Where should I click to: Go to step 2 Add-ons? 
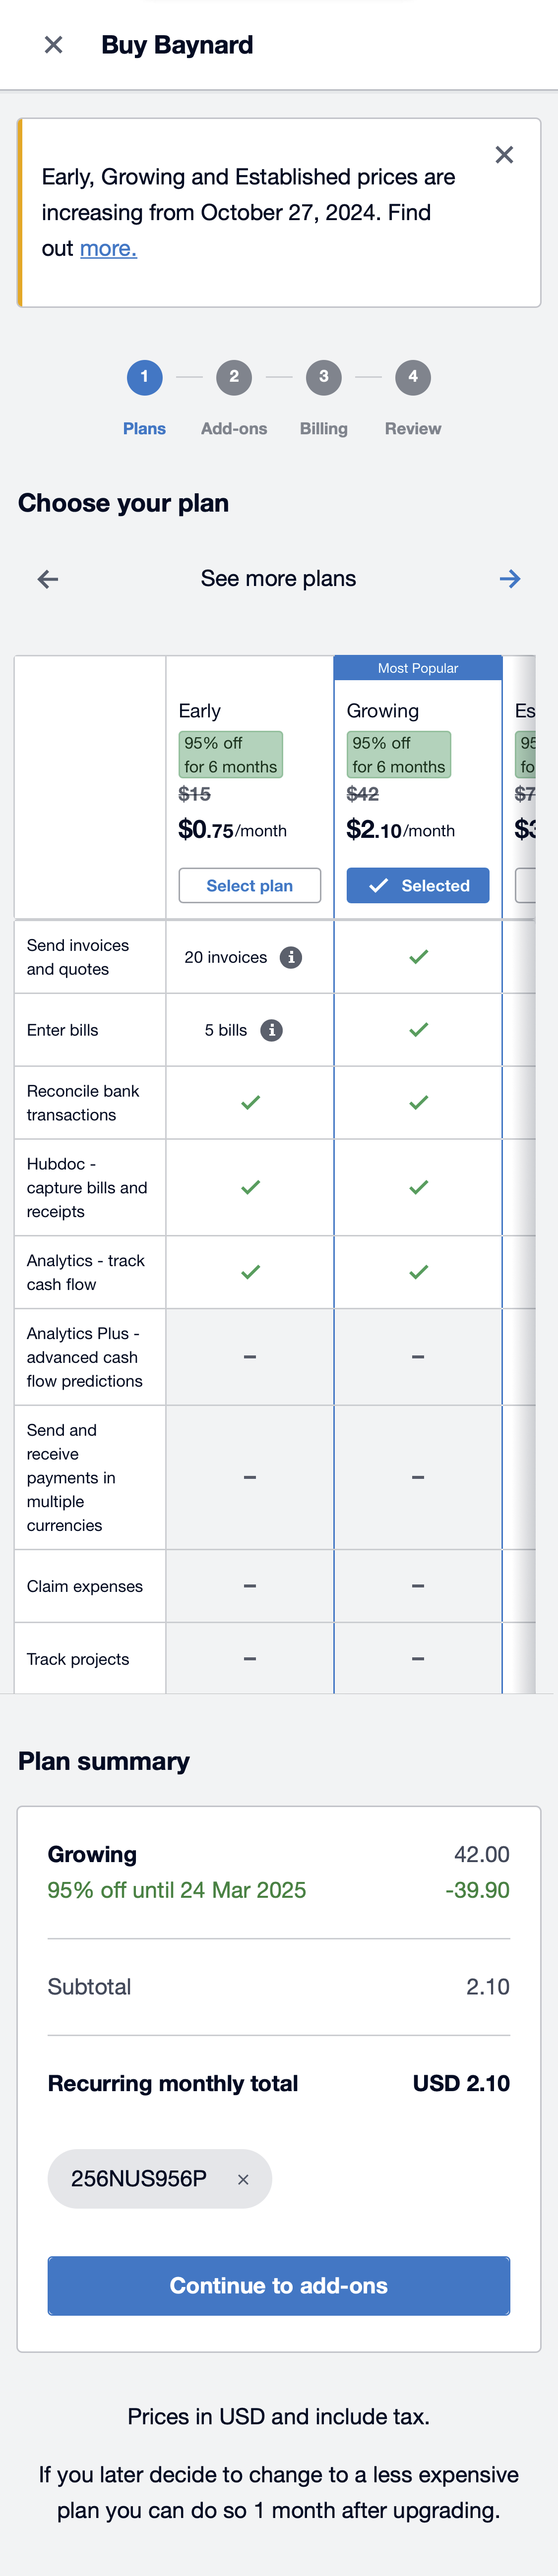coord(233,377)
